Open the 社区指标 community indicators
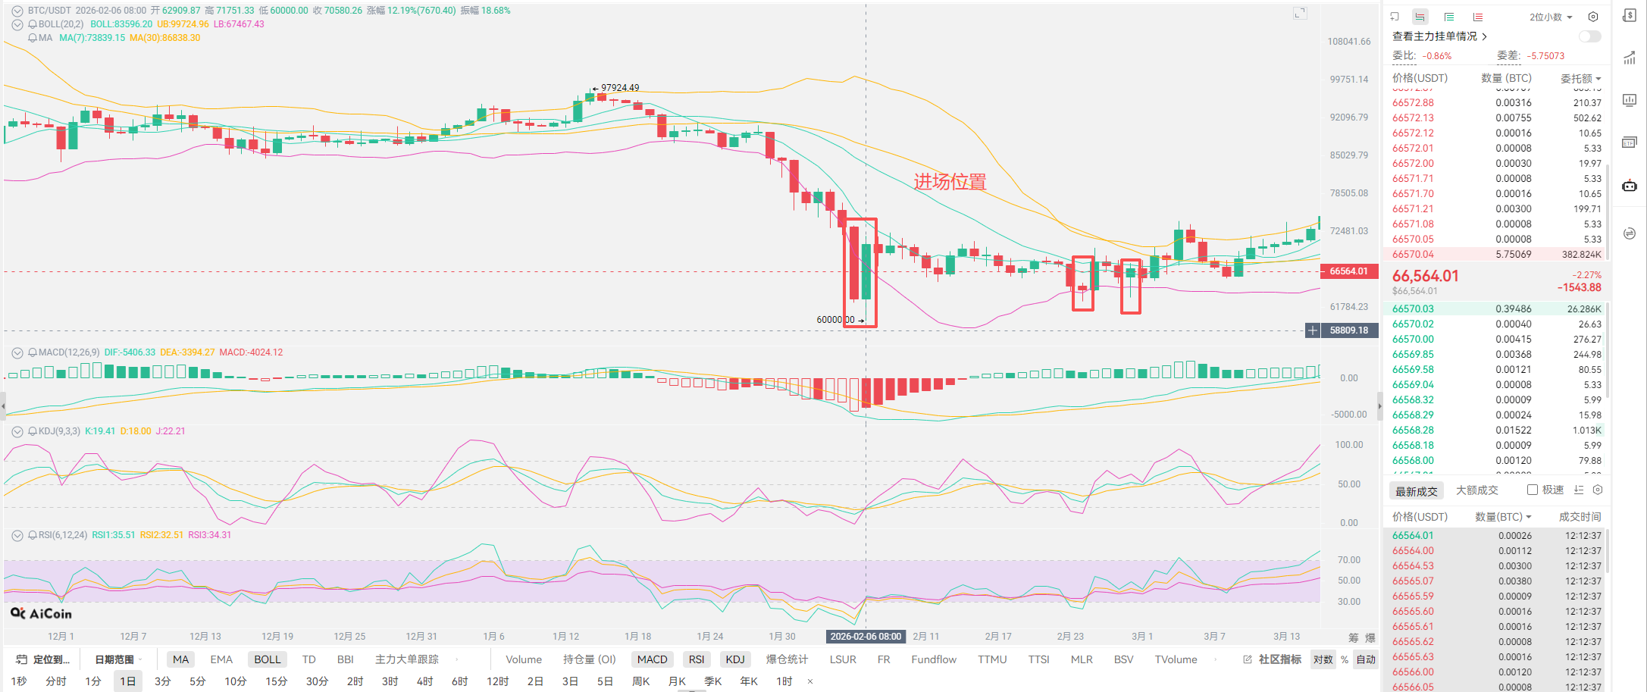This screenshot has width=1647, height=692. tap(1273, 659)
